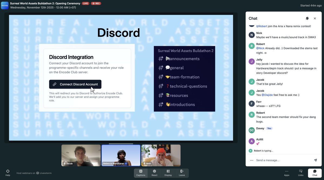324x180 pixels.
Task: Click the @Robert mention in chat
Action: tap(262, 26)
